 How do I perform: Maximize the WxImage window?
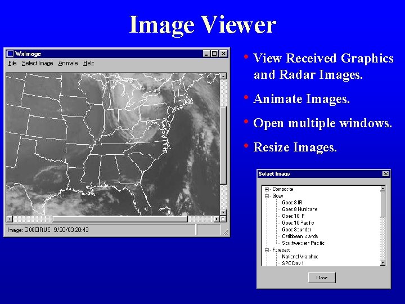(214, 54)
